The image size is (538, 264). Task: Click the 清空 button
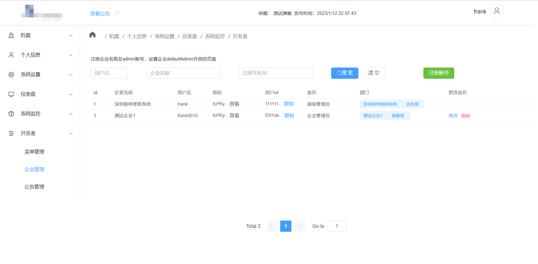pyautogui.click(x=374, y=73)
